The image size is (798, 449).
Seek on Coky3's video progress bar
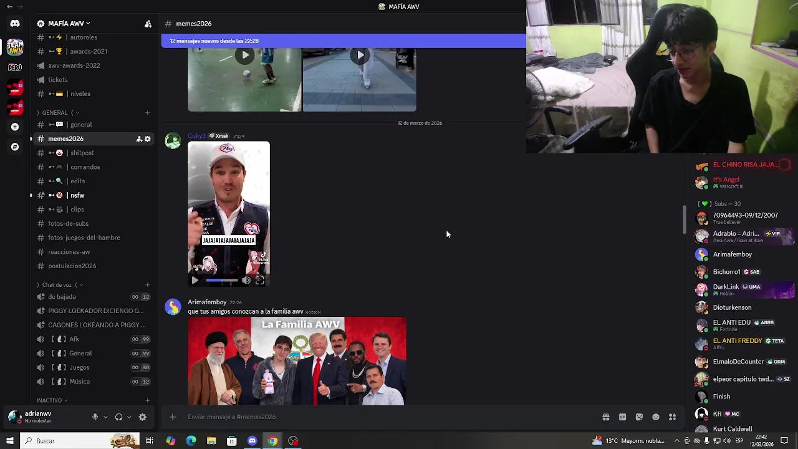[x=221, y=281]
